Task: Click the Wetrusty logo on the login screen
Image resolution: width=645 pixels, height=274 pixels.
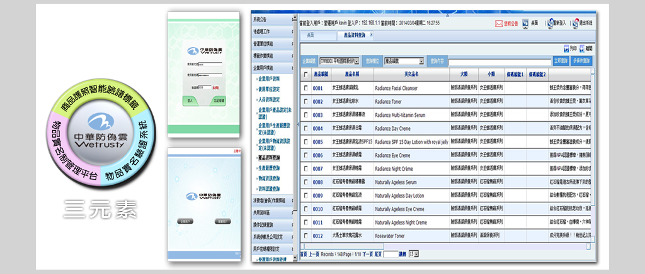Action: (204, 50)
